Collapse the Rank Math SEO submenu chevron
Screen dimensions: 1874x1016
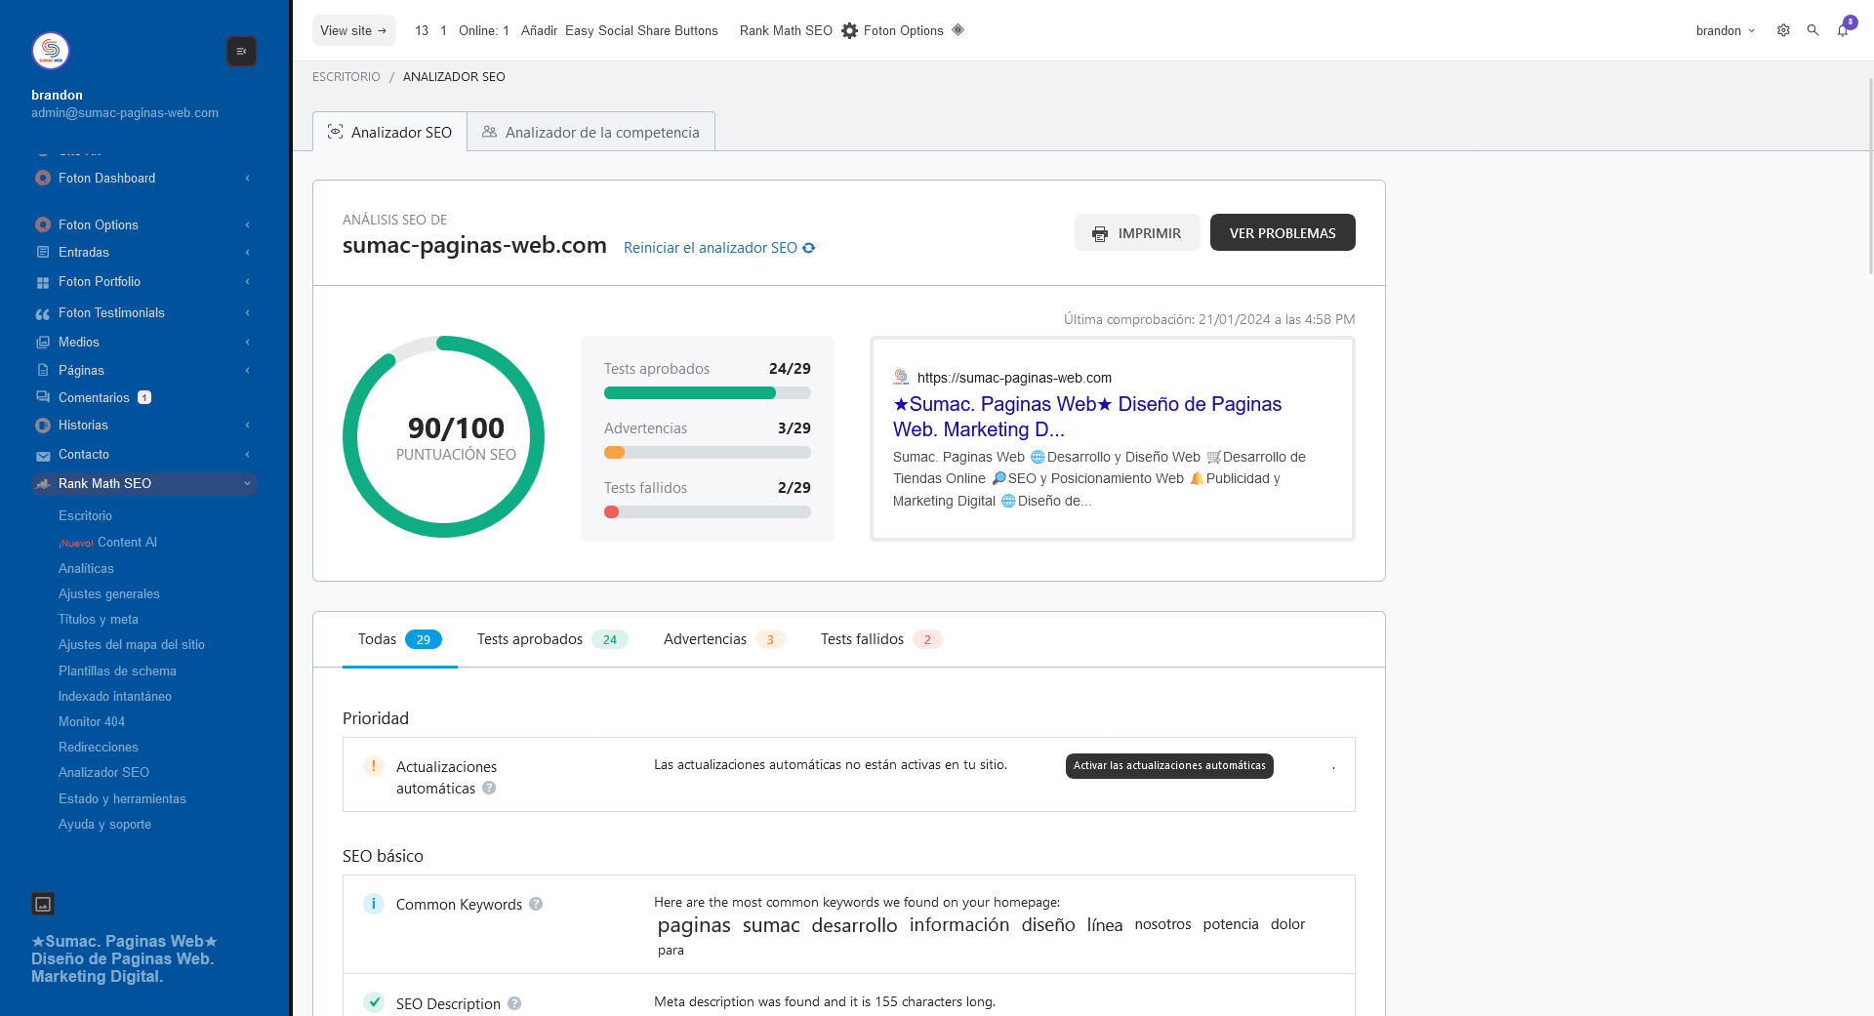click(x=247, y=483)
